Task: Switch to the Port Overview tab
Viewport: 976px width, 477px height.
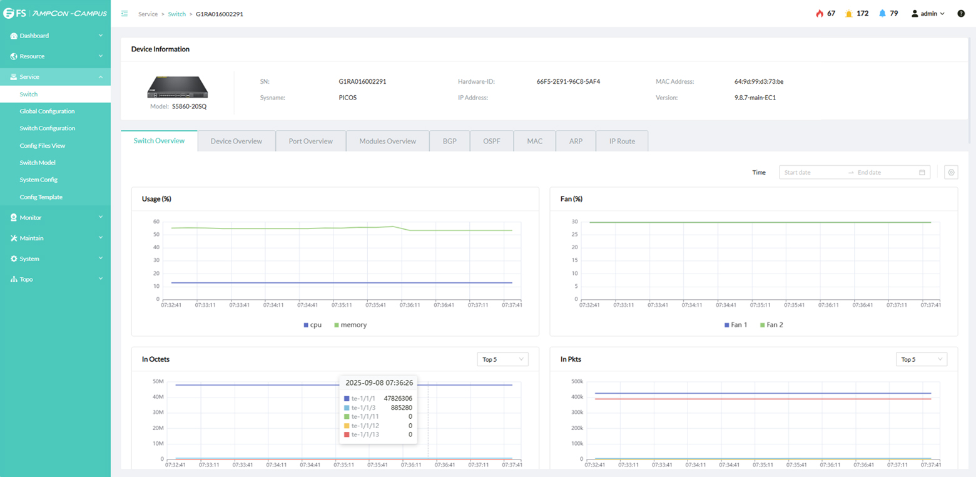Action: pos(310,141)
